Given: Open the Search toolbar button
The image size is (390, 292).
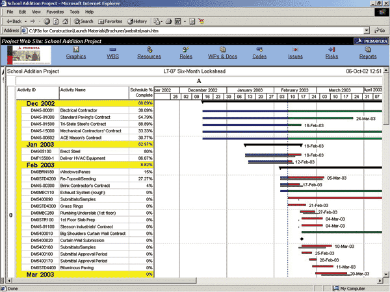Looking at the screenshot, I should pyautogui.click(x=83, y=21).
